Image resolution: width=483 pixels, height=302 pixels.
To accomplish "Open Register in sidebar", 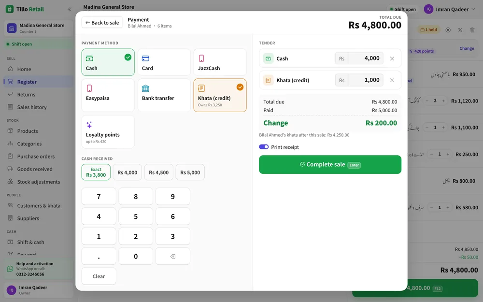I will pos(38,82).
